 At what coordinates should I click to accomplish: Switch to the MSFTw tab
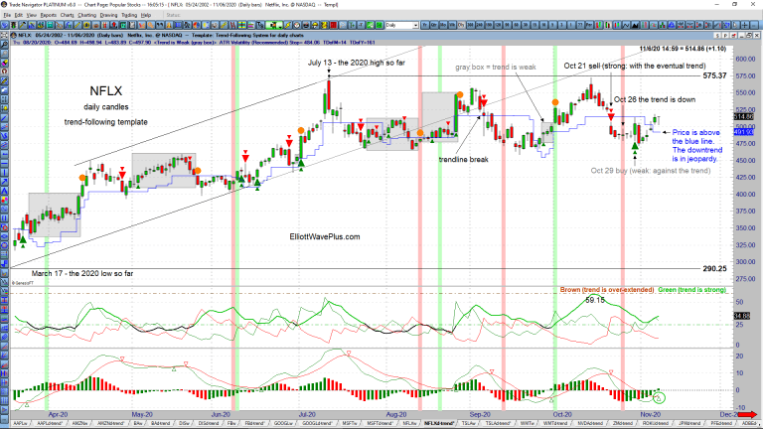[x=349, y=424]
